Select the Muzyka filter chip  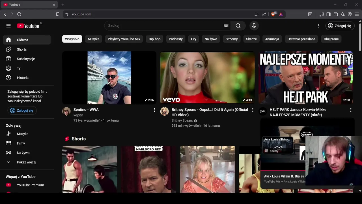[94, 39]
